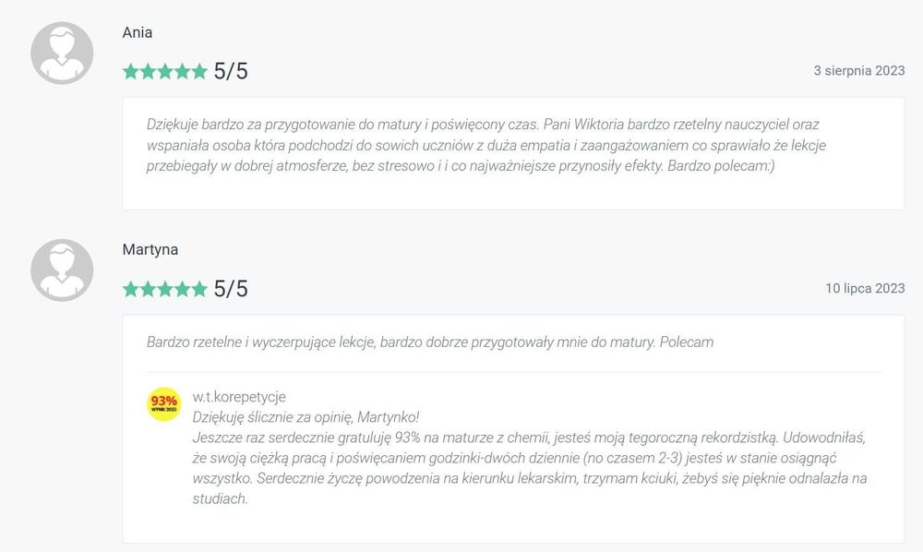Click Martyna's gray profile avatar
923x552 pixels.
[62, 270]
